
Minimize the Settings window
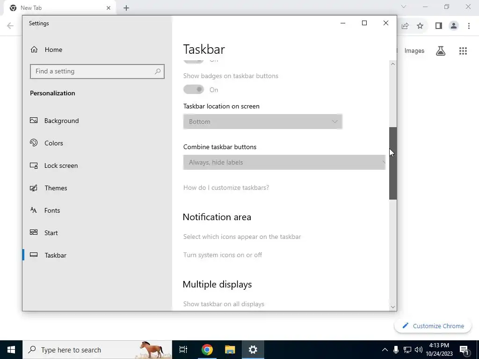click(343, 23)
